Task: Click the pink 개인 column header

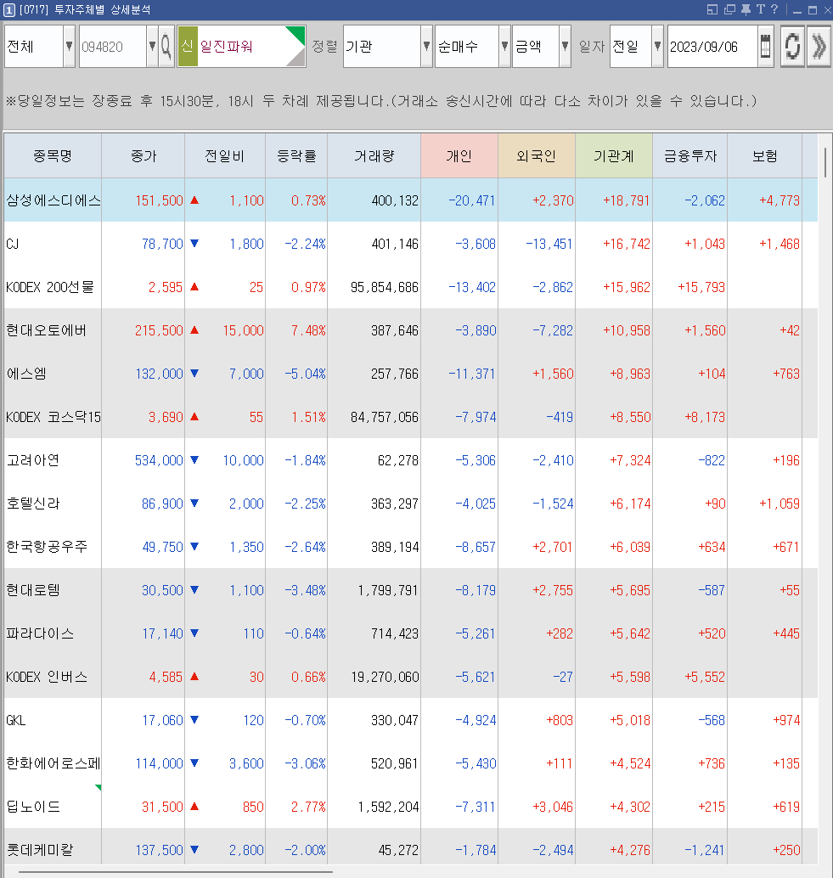Action: click(459, 155)
